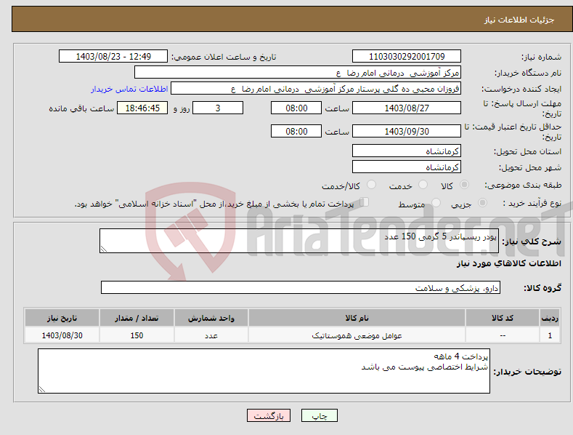Click the response deadline time 08:00 field

pos(296,108)
